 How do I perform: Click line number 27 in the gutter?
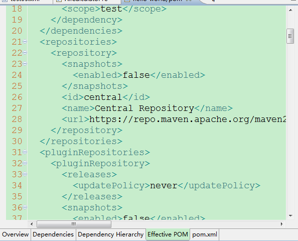tap(17, 108)
